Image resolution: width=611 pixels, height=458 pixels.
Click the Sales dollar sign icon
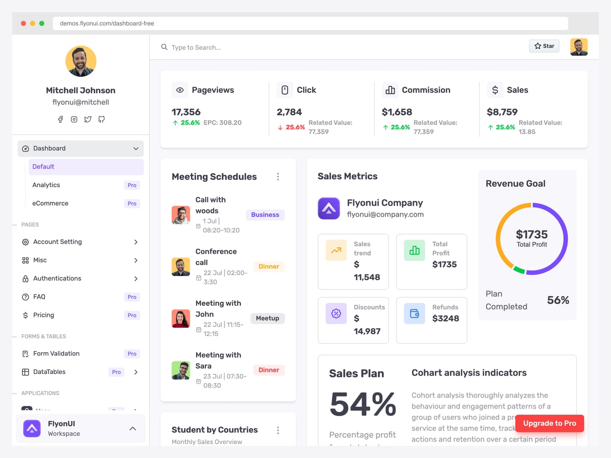click(x=495, y=90)
